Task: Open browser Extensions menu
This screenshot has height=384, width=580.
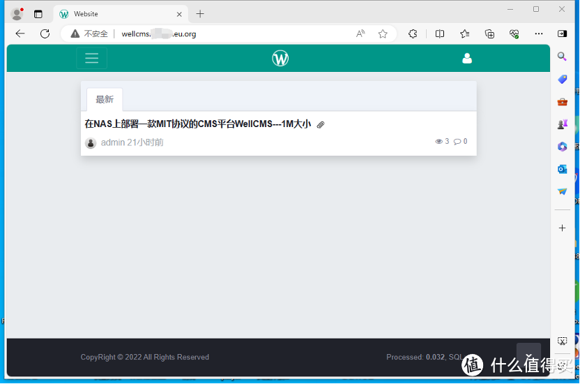Action: coord(413,34)
